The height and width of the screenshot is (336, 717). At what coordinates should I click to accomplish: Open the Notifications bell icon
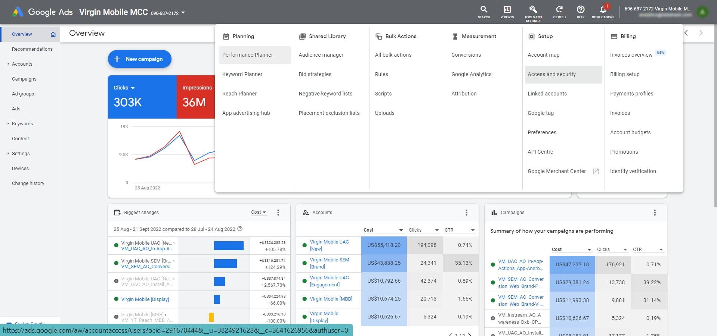(x=603, y=10)
